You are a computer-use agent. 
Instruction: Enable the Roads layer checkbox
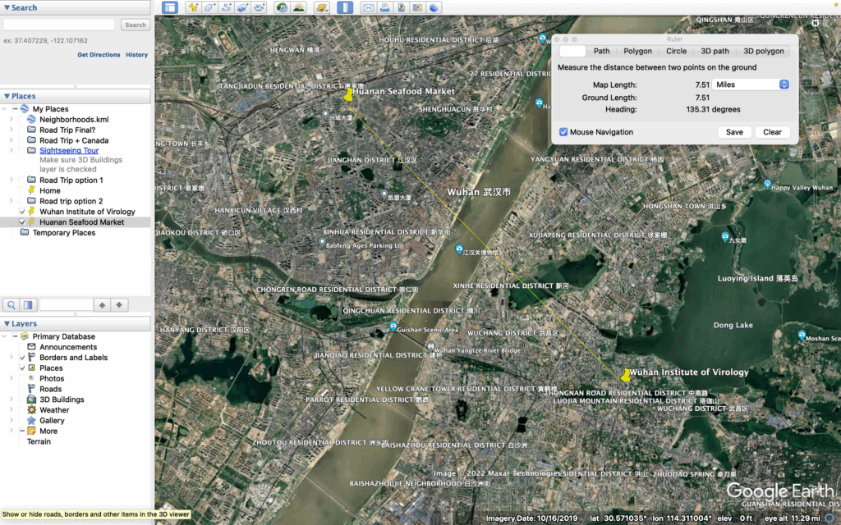pos(22,389)
